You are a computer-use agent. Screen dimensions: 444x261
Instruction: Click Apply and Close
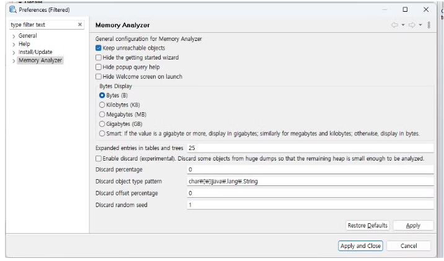click(360, 246)
